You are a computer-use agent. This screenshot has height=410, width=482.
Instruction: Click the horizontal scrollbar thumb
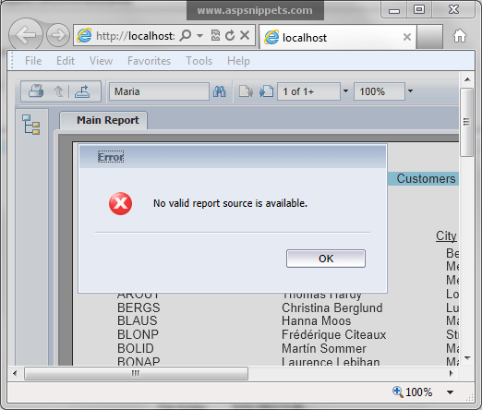click(136, 373)
